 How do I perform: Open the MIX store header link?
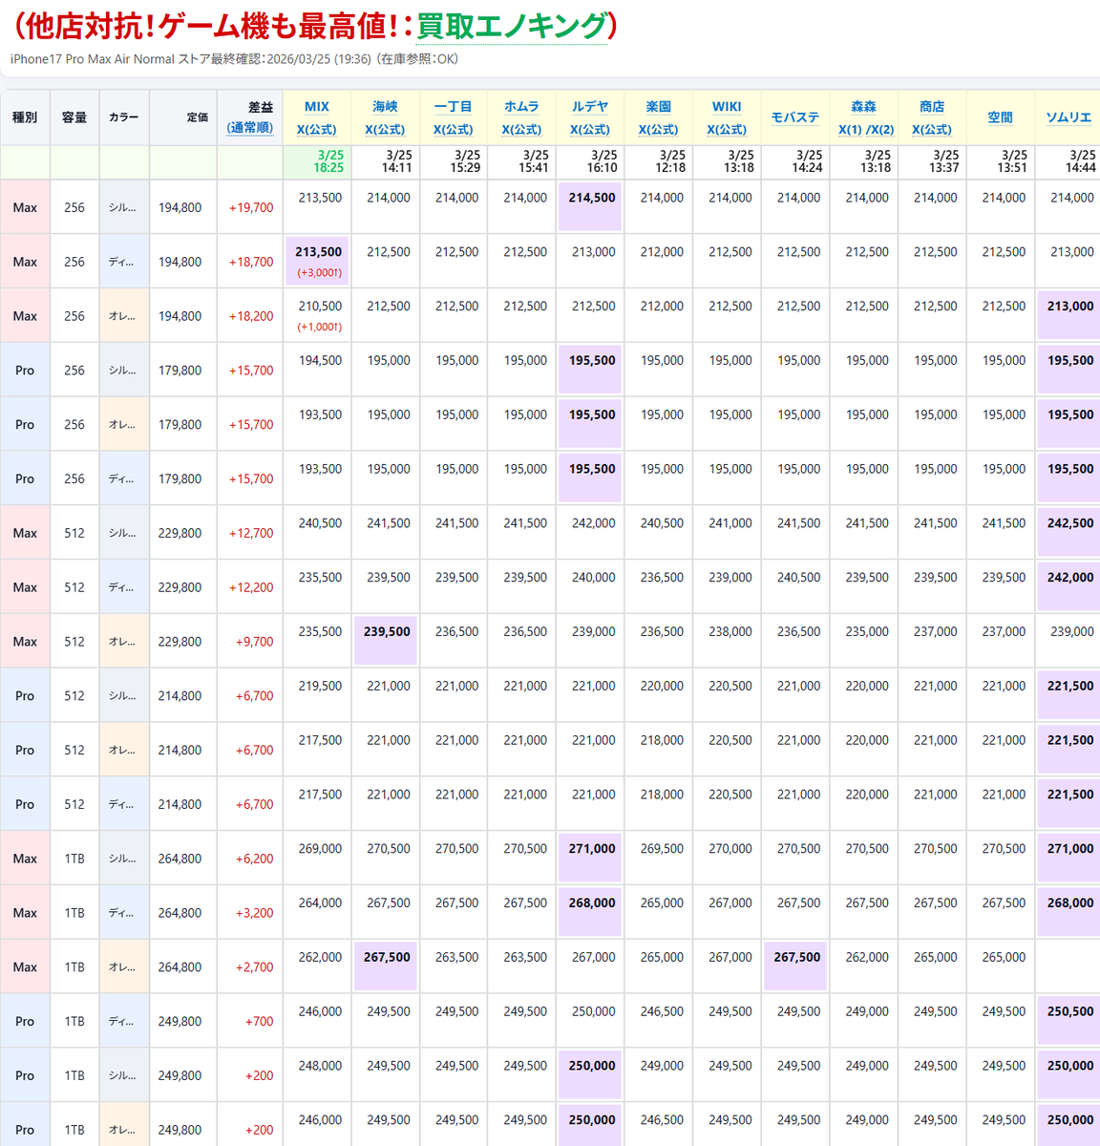tap(317, 107)
